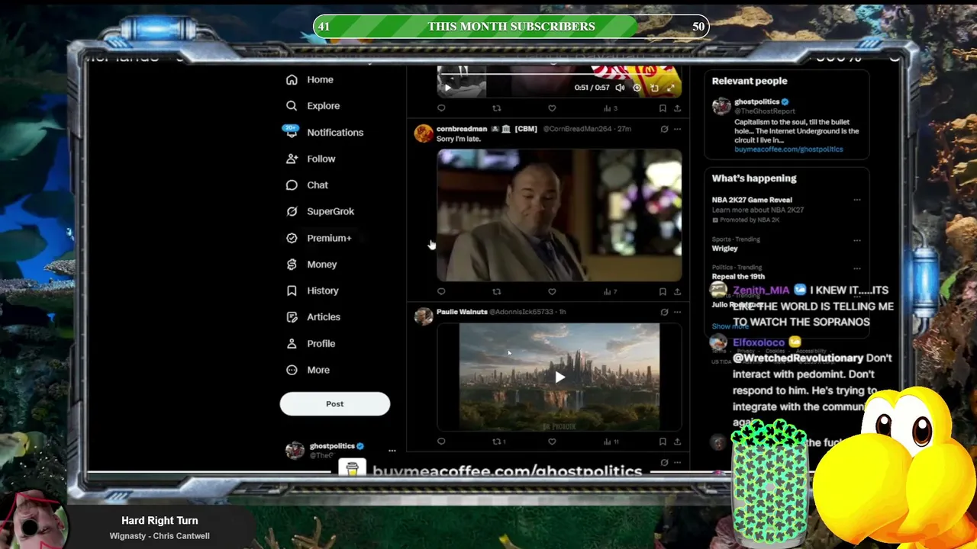Play the Paulie Walnuts city video
This screenshot has width=977, height=549.
click(559, 377)
